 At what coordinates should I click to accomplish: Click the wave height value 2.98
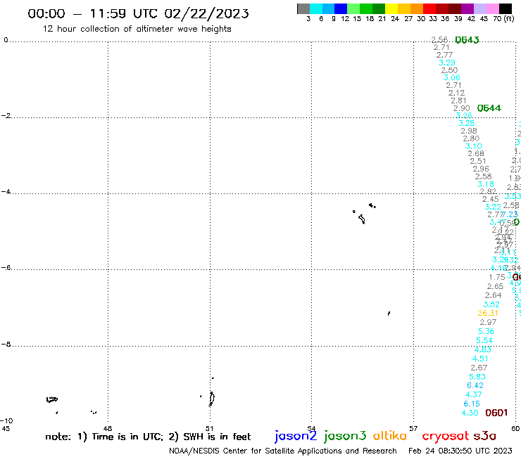pyautogui.click(x=469, y=131)
